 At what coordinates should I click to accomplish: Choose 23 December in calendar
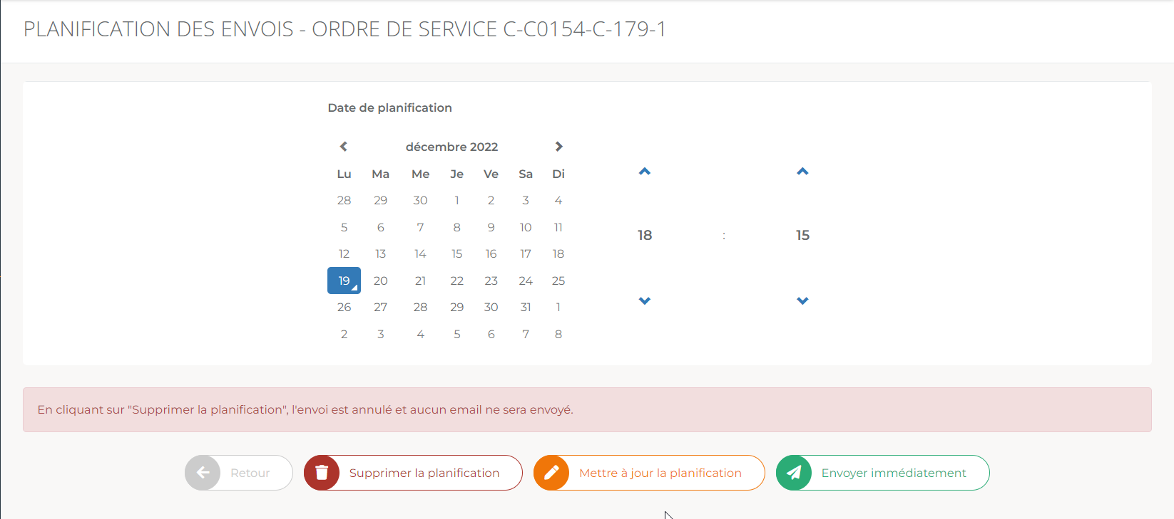[x=491, y=281]
